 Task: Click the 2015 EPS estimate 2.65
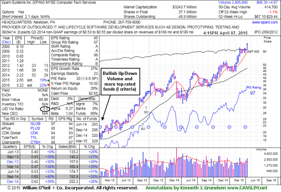(x=20, y=80)
